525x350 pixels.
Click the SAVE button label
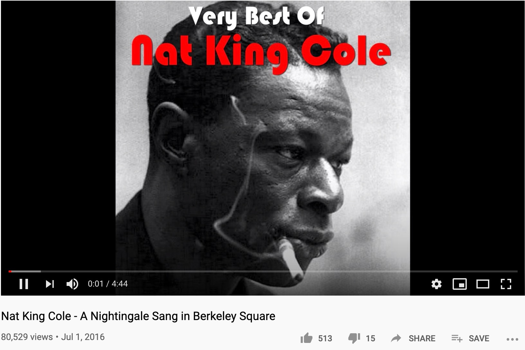[479, 338]
